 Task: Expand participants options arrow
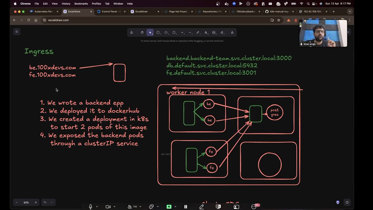141,207
